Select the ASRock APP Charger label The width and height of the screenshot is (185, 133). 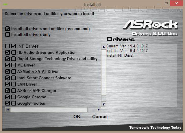pos(37,90)
